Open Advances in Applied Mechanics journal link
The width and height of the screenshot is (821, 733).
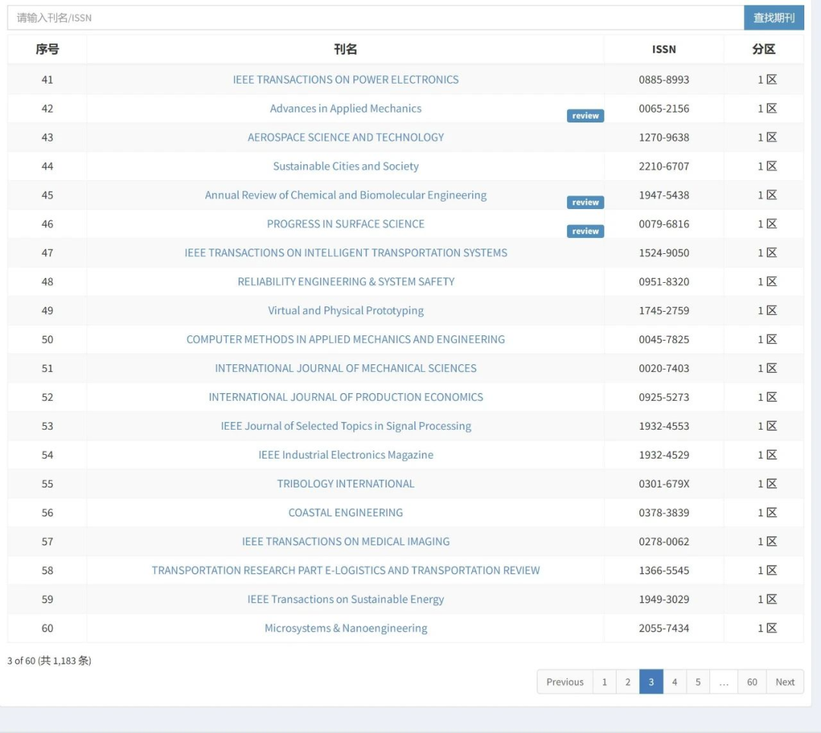click(346, 109)
